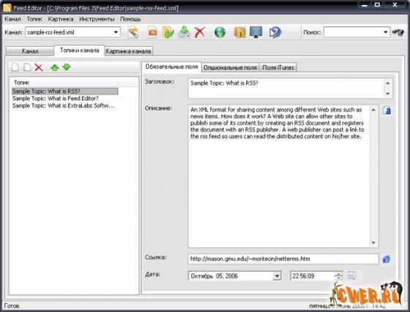Click the second blank page topic icon

click(27, 67)
